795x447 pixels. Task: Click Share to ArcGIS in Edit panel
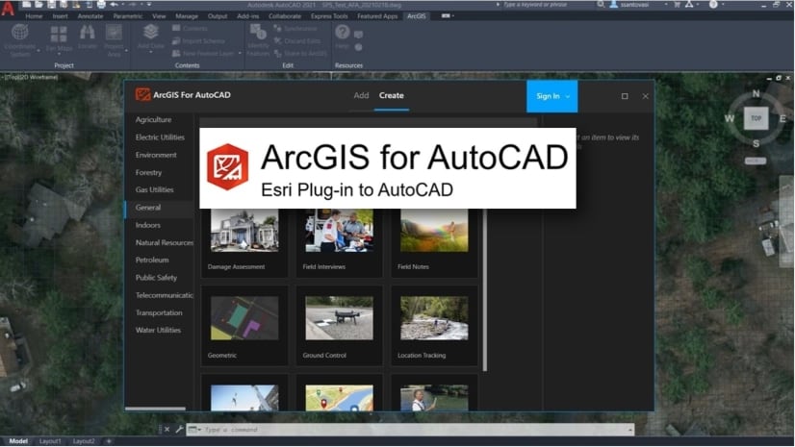300,53
